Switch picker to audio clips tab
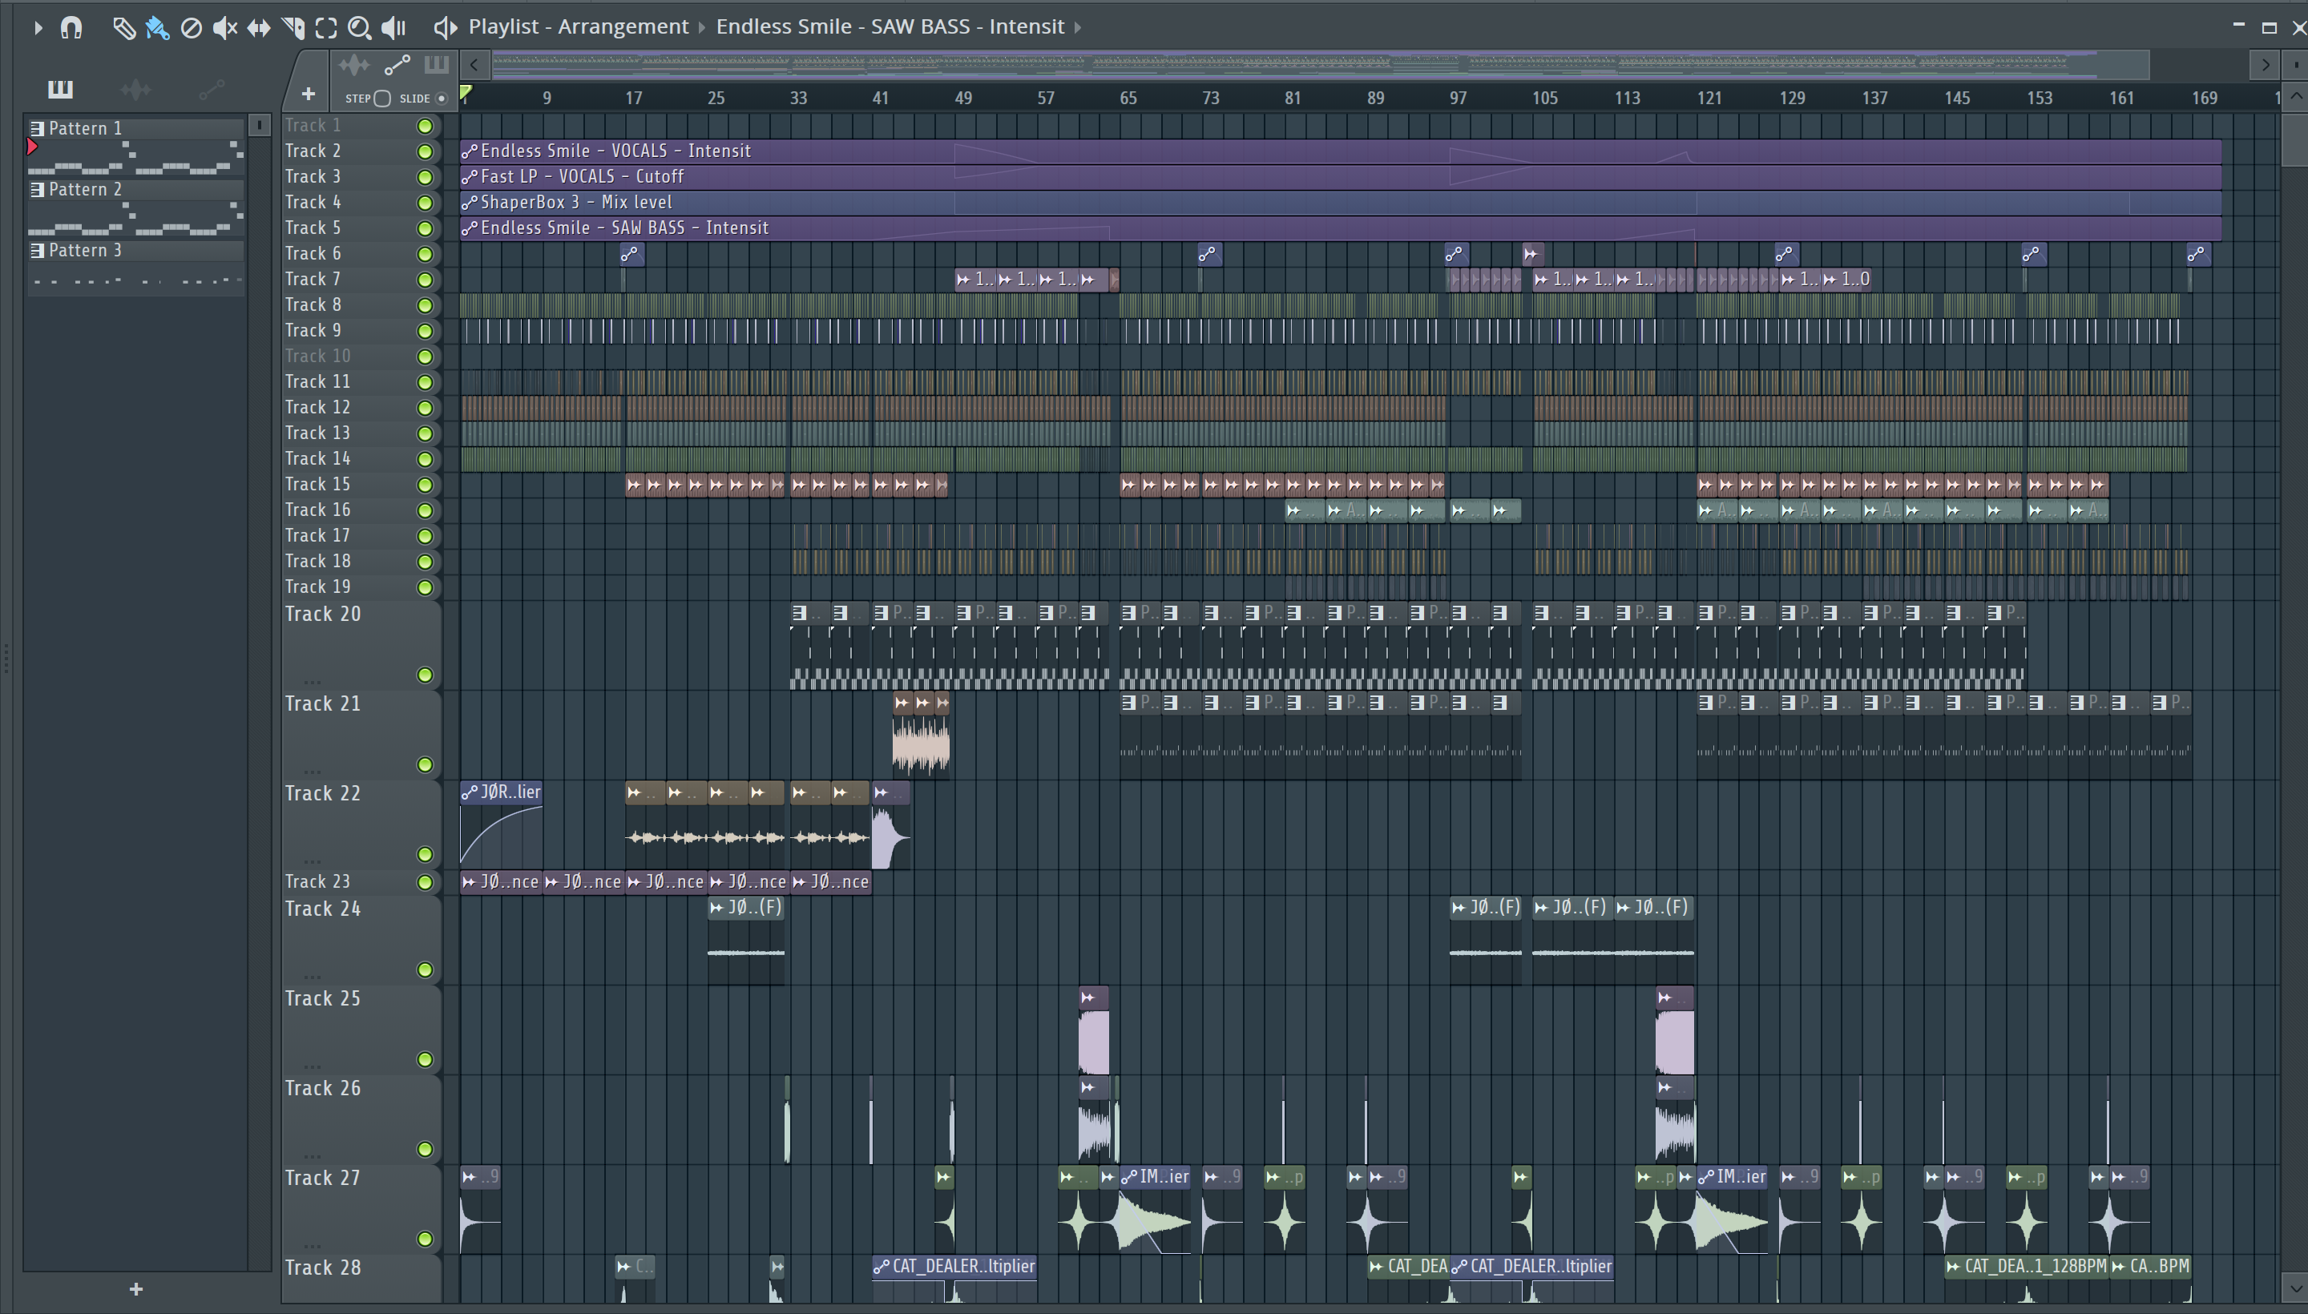The height and width of the screenshot is (1314, 2308). click(135, 88)
